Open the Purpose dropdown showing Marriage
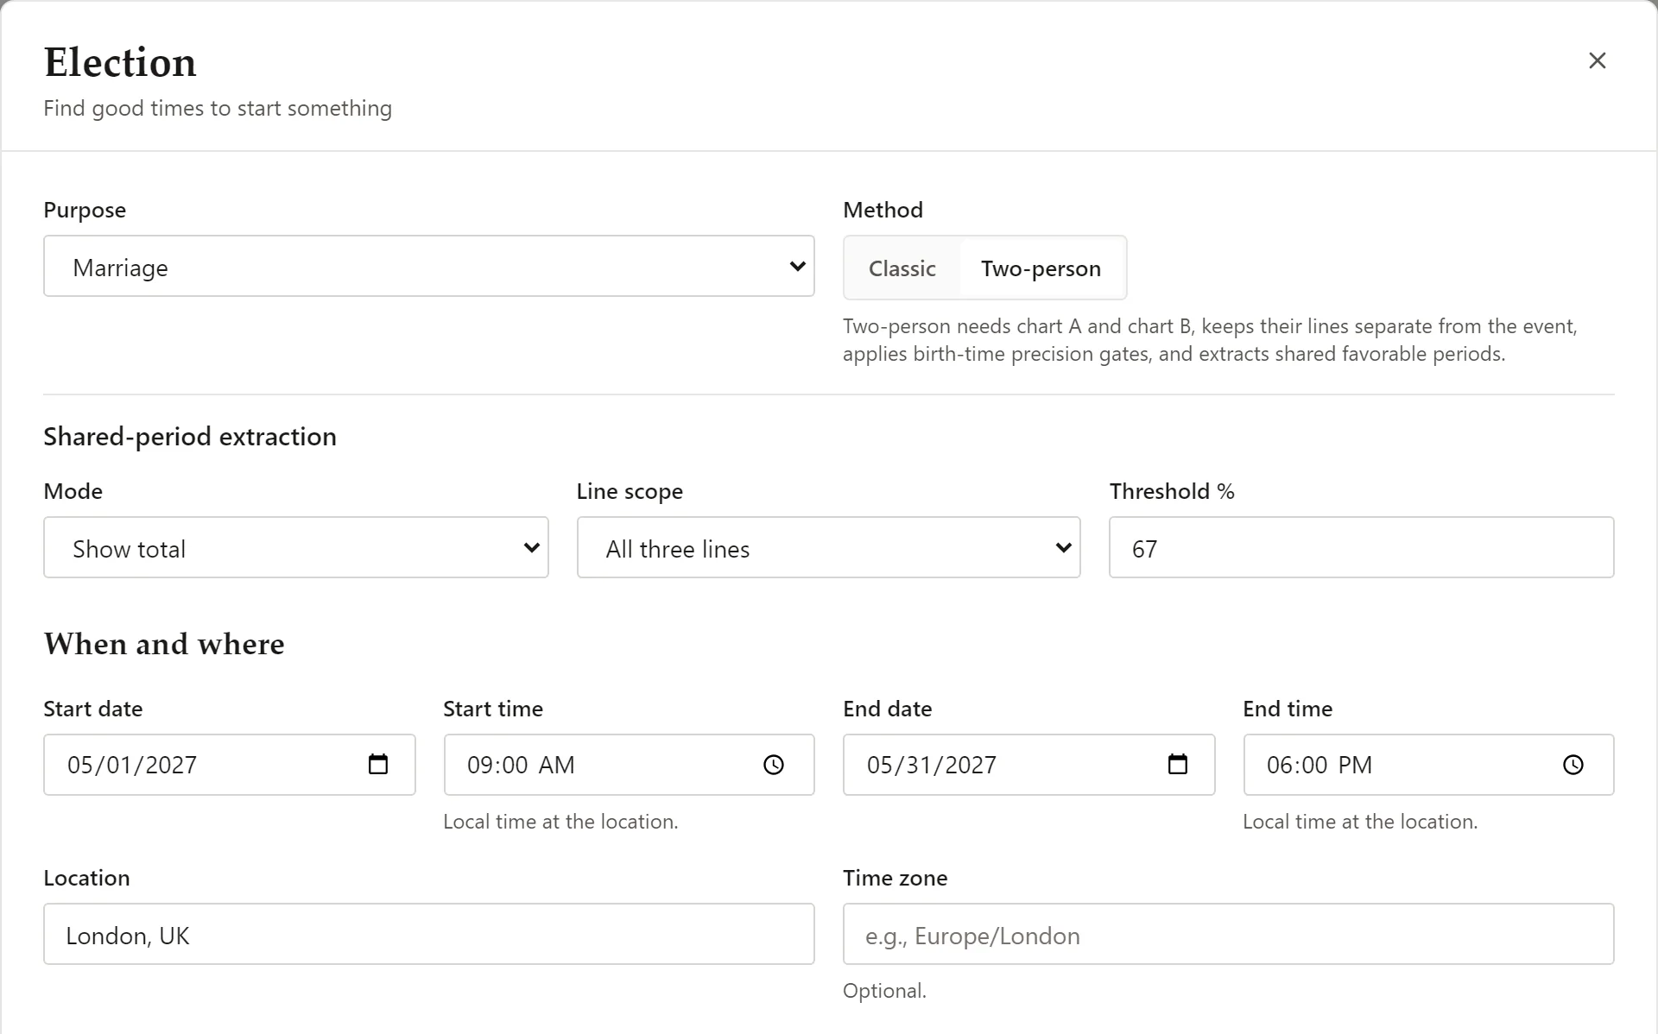Screen dimensions: 1658x1034 429,266
